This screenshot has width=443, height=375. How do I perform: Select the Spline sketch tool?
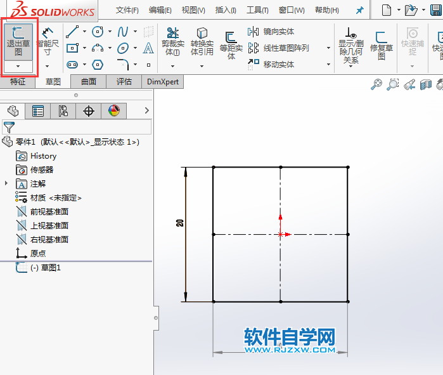pyautogui.click(x=123, y=32)
